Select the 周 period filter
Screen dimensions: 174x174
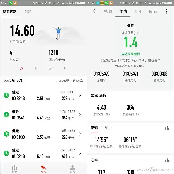click(51, 69)
